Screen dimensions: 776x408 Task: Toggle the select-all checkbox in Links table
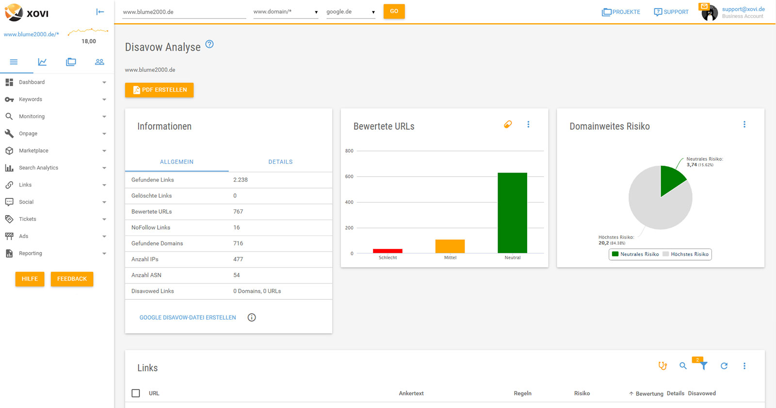click(136, 393)
